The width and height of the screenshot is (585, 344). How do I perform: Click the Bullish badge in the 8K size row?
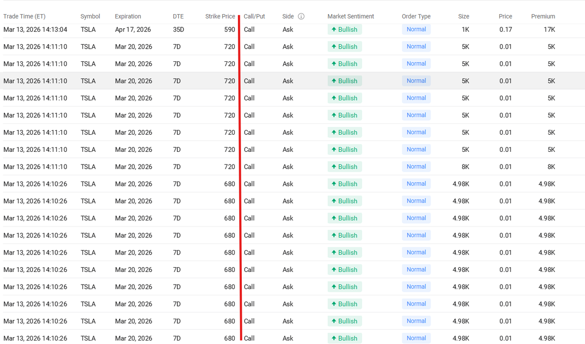tap(345, 166)
